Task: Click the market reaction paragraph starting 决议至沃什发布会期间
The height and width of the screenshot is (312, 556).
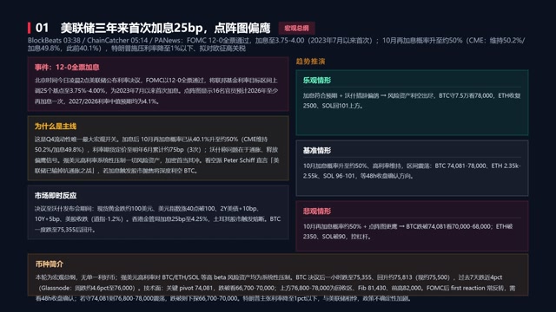Action: pyautogui.click(x=157, y=219)
